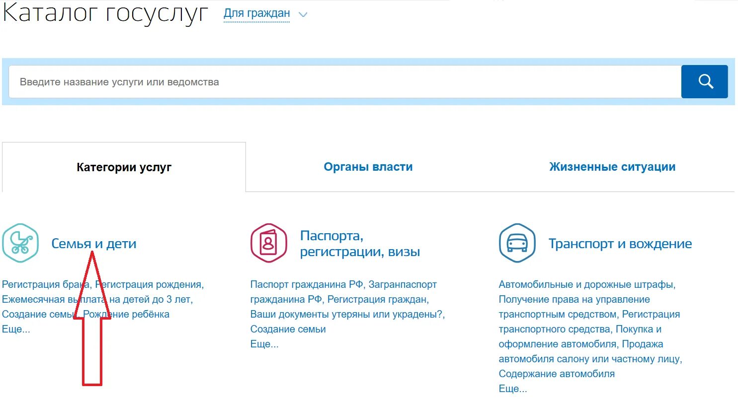Open the passport category icon
Viewport: 738px width, 399px height.
(269, 243)
